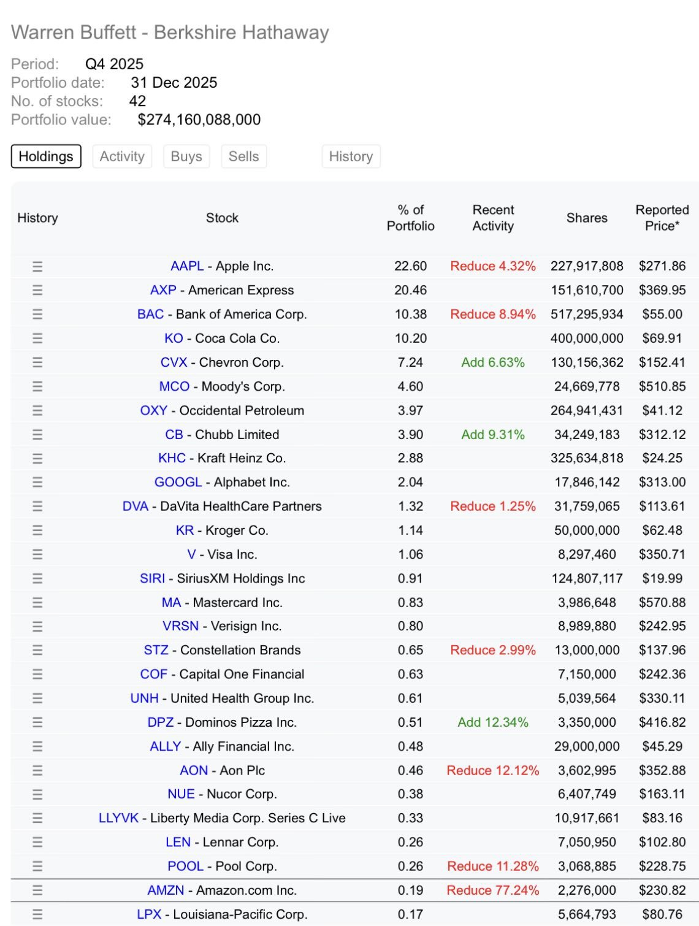Click history icon next to Kraft Heinz
The width and height of the screenshot is (699, 926).
pos(37,458)
